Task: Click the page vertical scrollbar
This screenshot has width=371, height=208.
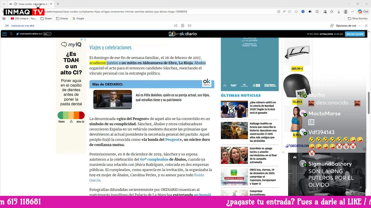Action: (369, 103)
